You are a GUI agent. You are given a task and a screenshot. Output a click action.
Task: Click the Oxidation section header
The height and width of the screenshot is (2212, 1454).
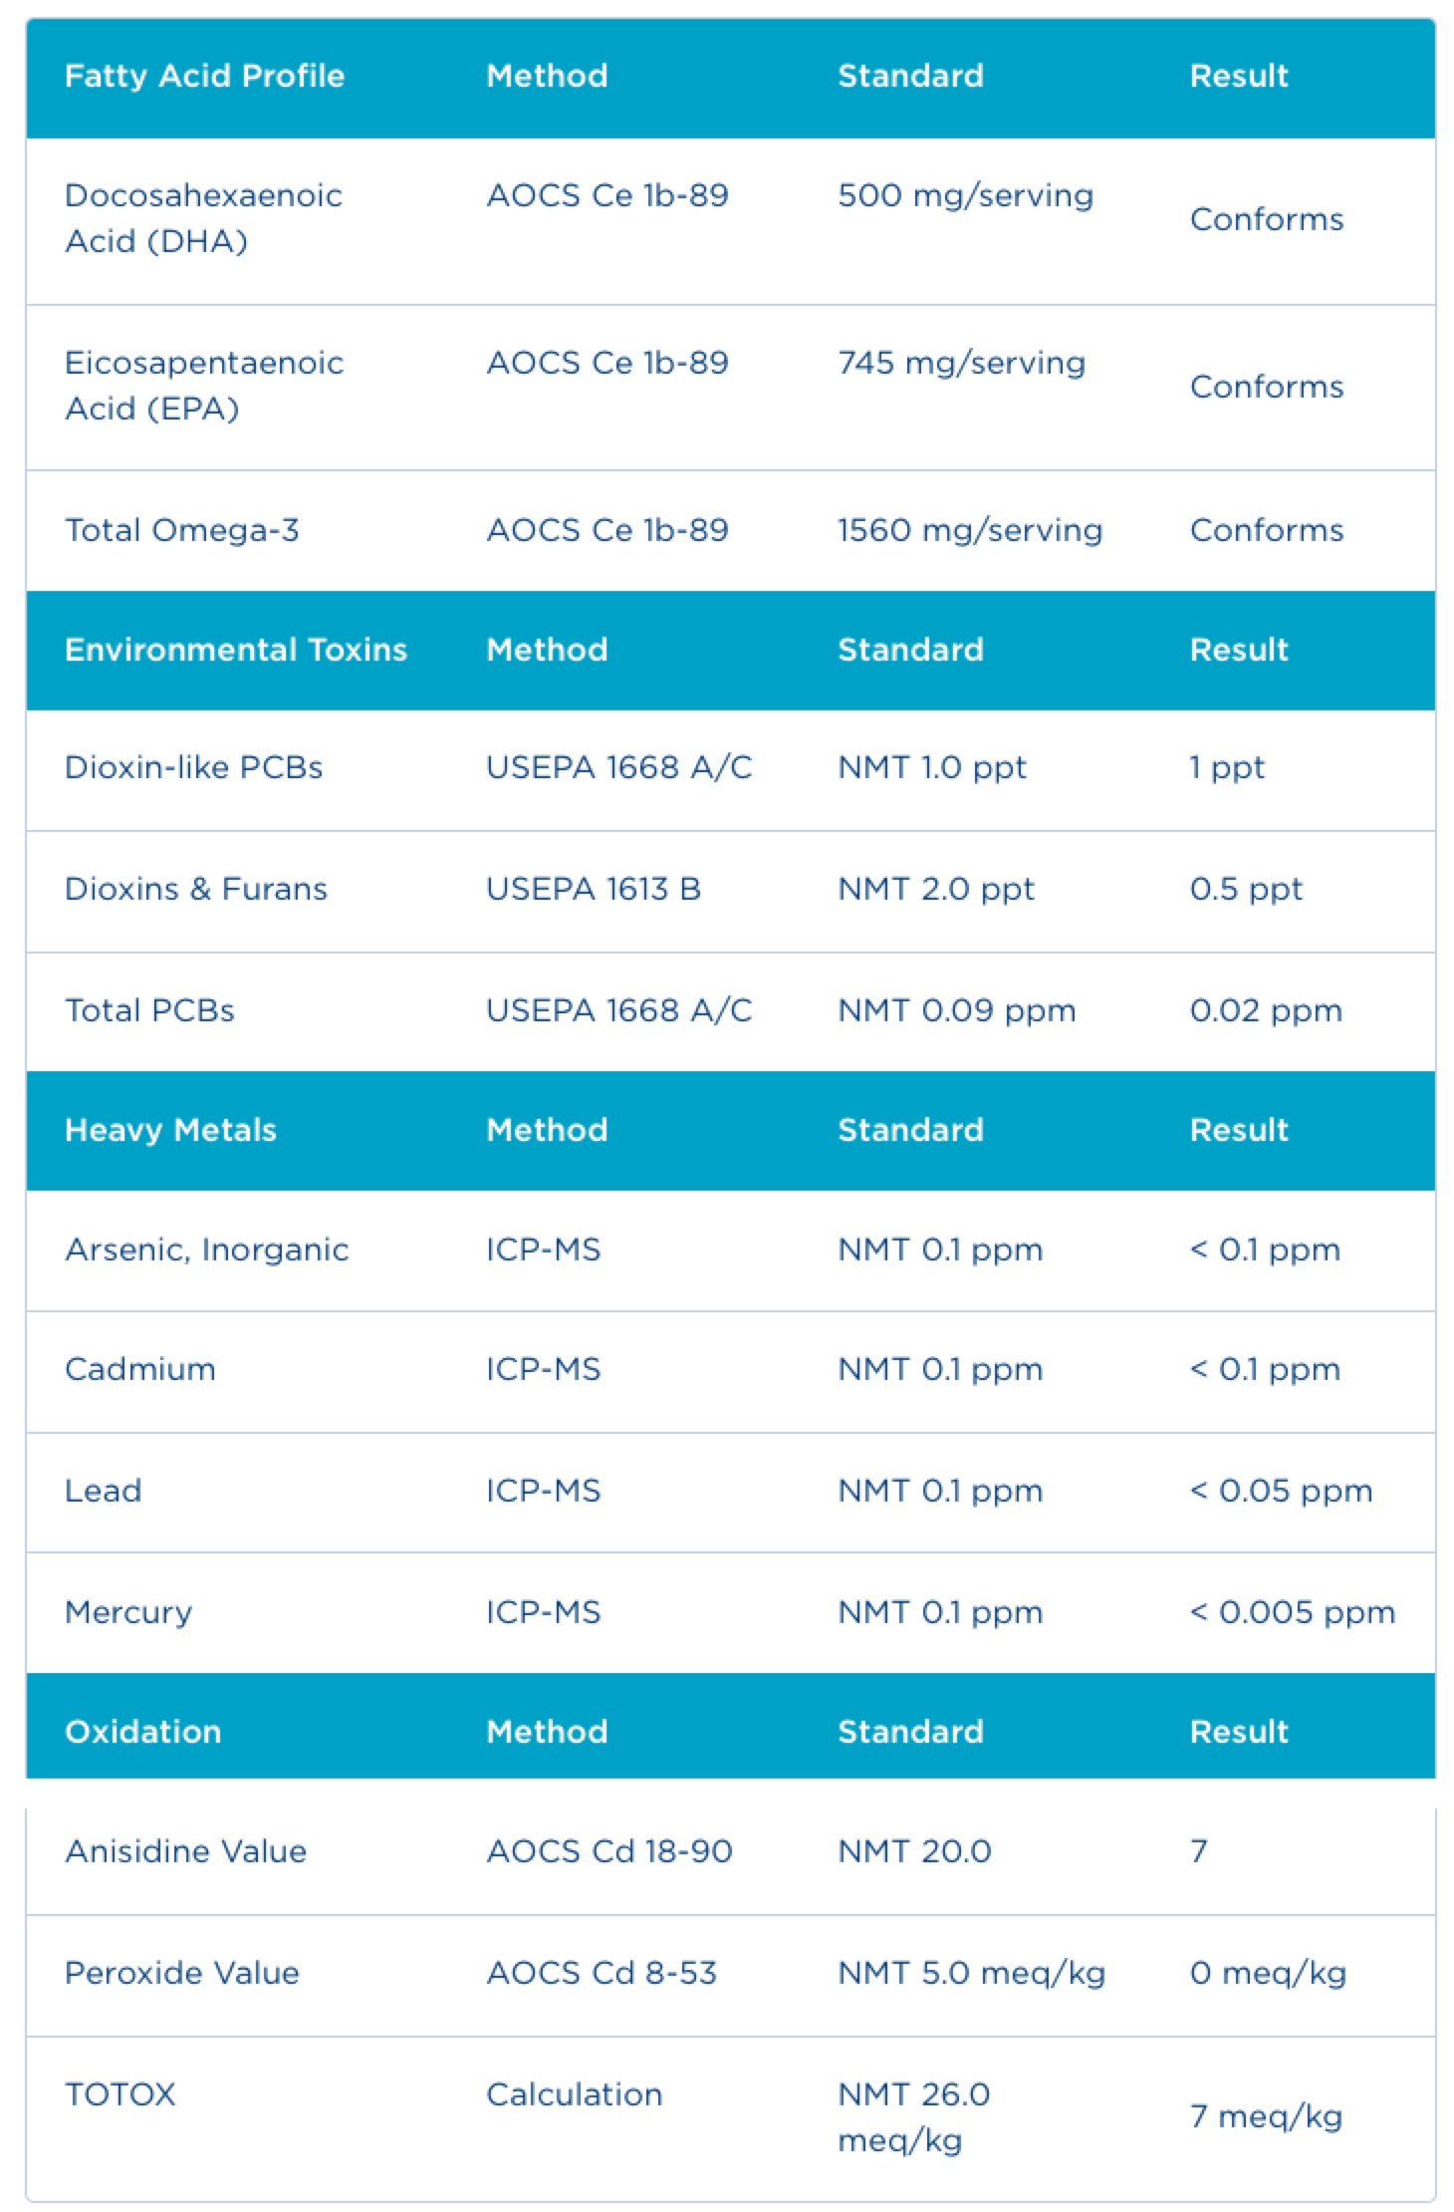tap(142, 1732)
